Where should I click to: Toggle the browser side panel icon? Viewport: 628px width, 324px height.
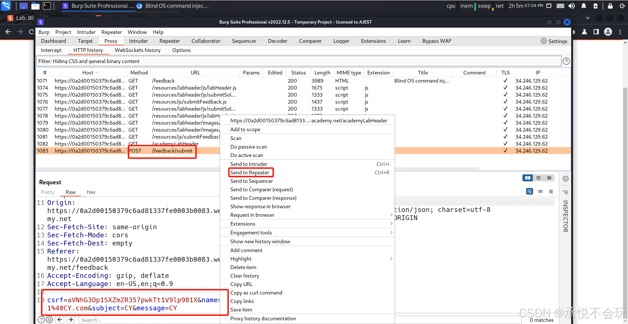(596, 32)
